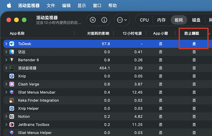
Task: Click the iStat Menus Menubar icon
Action: point(12,92)
